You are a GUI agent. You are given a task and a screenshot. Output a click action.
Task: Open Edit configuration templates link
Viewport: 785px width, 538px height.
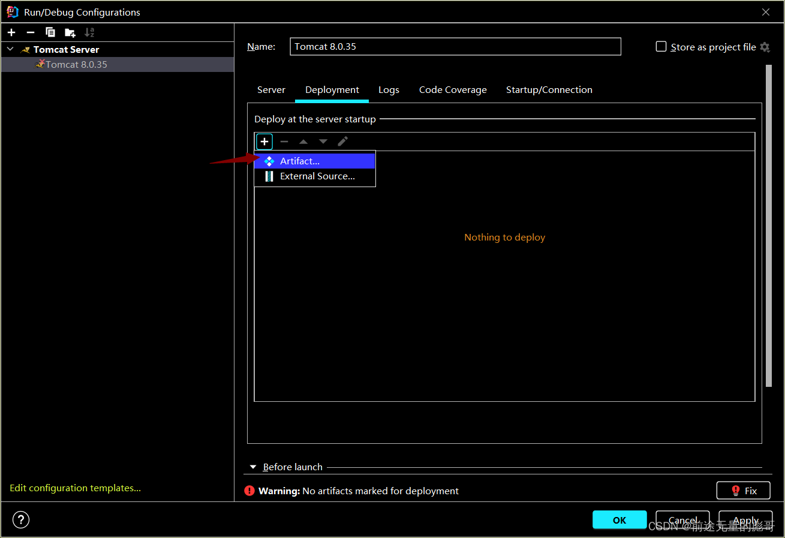[x=75, y=488]
